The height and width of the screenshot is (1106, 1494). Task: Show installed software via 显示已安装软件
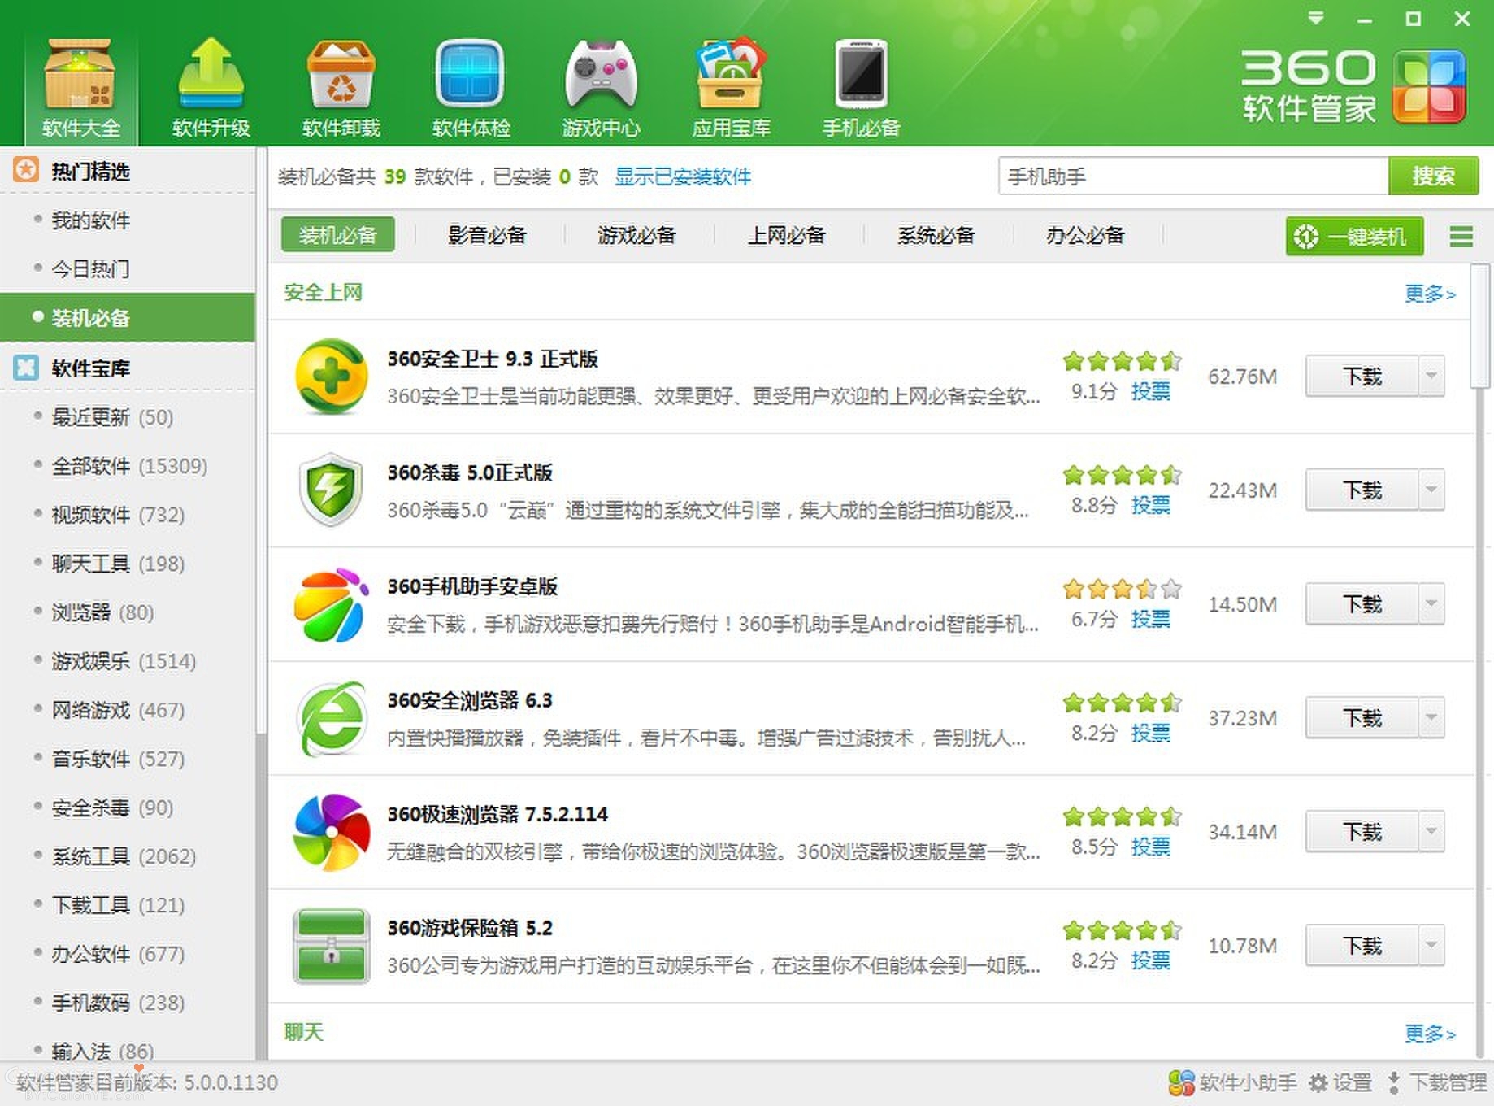684,177
